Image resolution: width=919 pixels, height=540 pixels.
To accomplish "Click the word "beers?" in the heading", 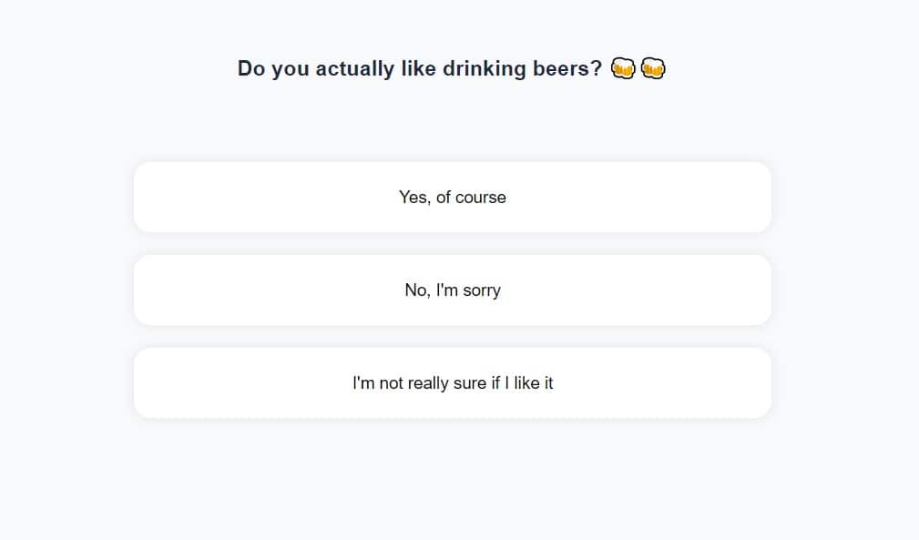I will point(567,68).
